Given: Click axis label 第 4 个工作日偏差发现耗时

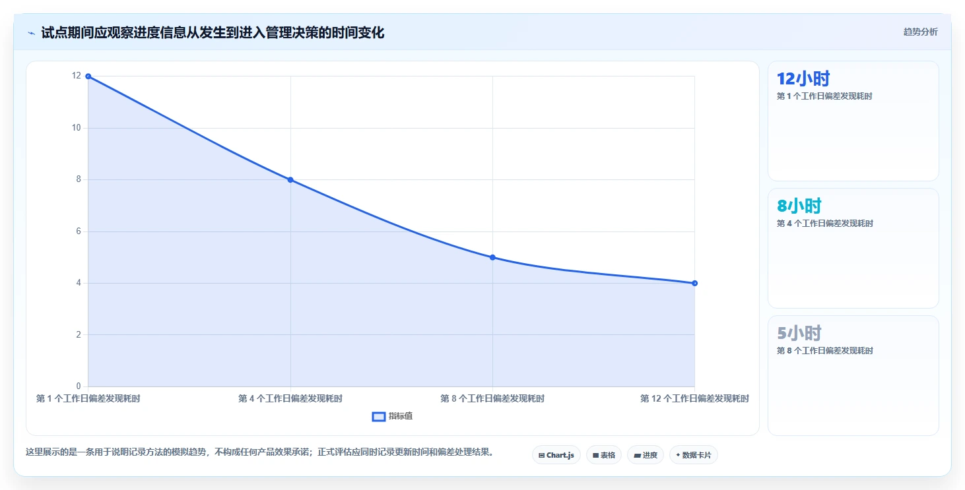Looking at the screenshot, I should click(x=290, y=398).
